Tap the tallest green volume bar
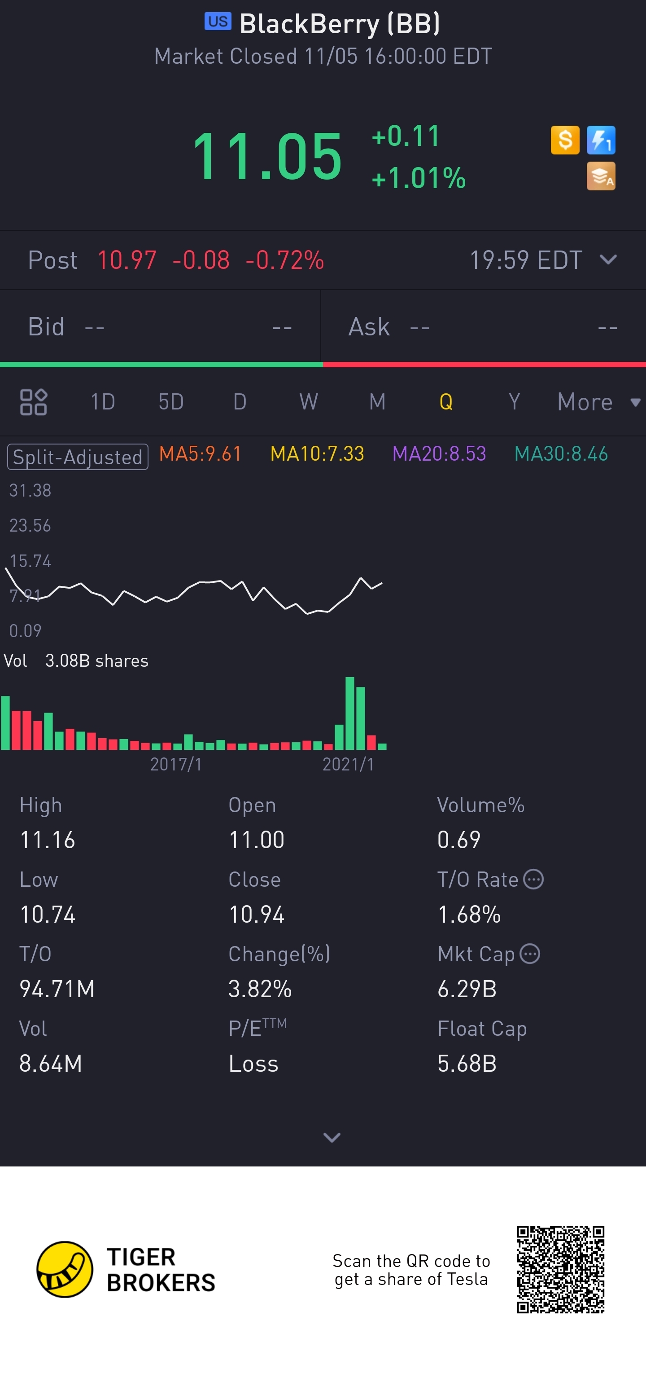Screen dimensions: 646x1373 [x=350, y=713]
